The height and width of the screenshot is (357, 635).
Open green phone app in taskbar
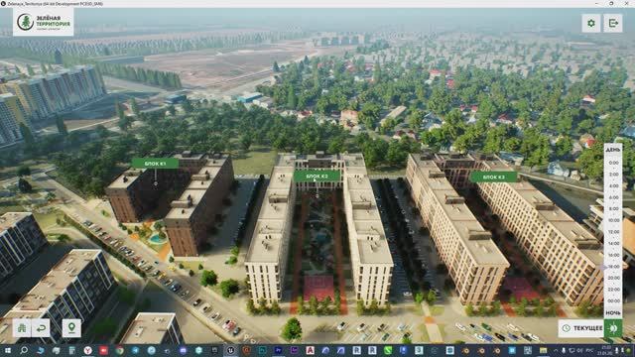[x=388, y=350]
